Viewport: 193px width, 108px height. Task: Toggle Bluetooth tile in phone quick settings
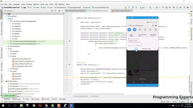(145, 30)
